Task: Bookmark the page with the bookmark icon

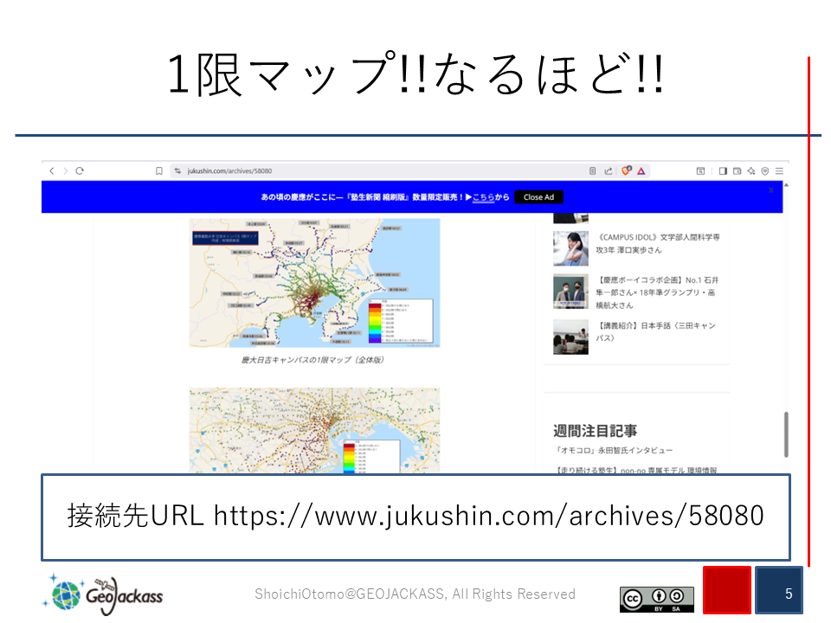Action: (159, 171)
